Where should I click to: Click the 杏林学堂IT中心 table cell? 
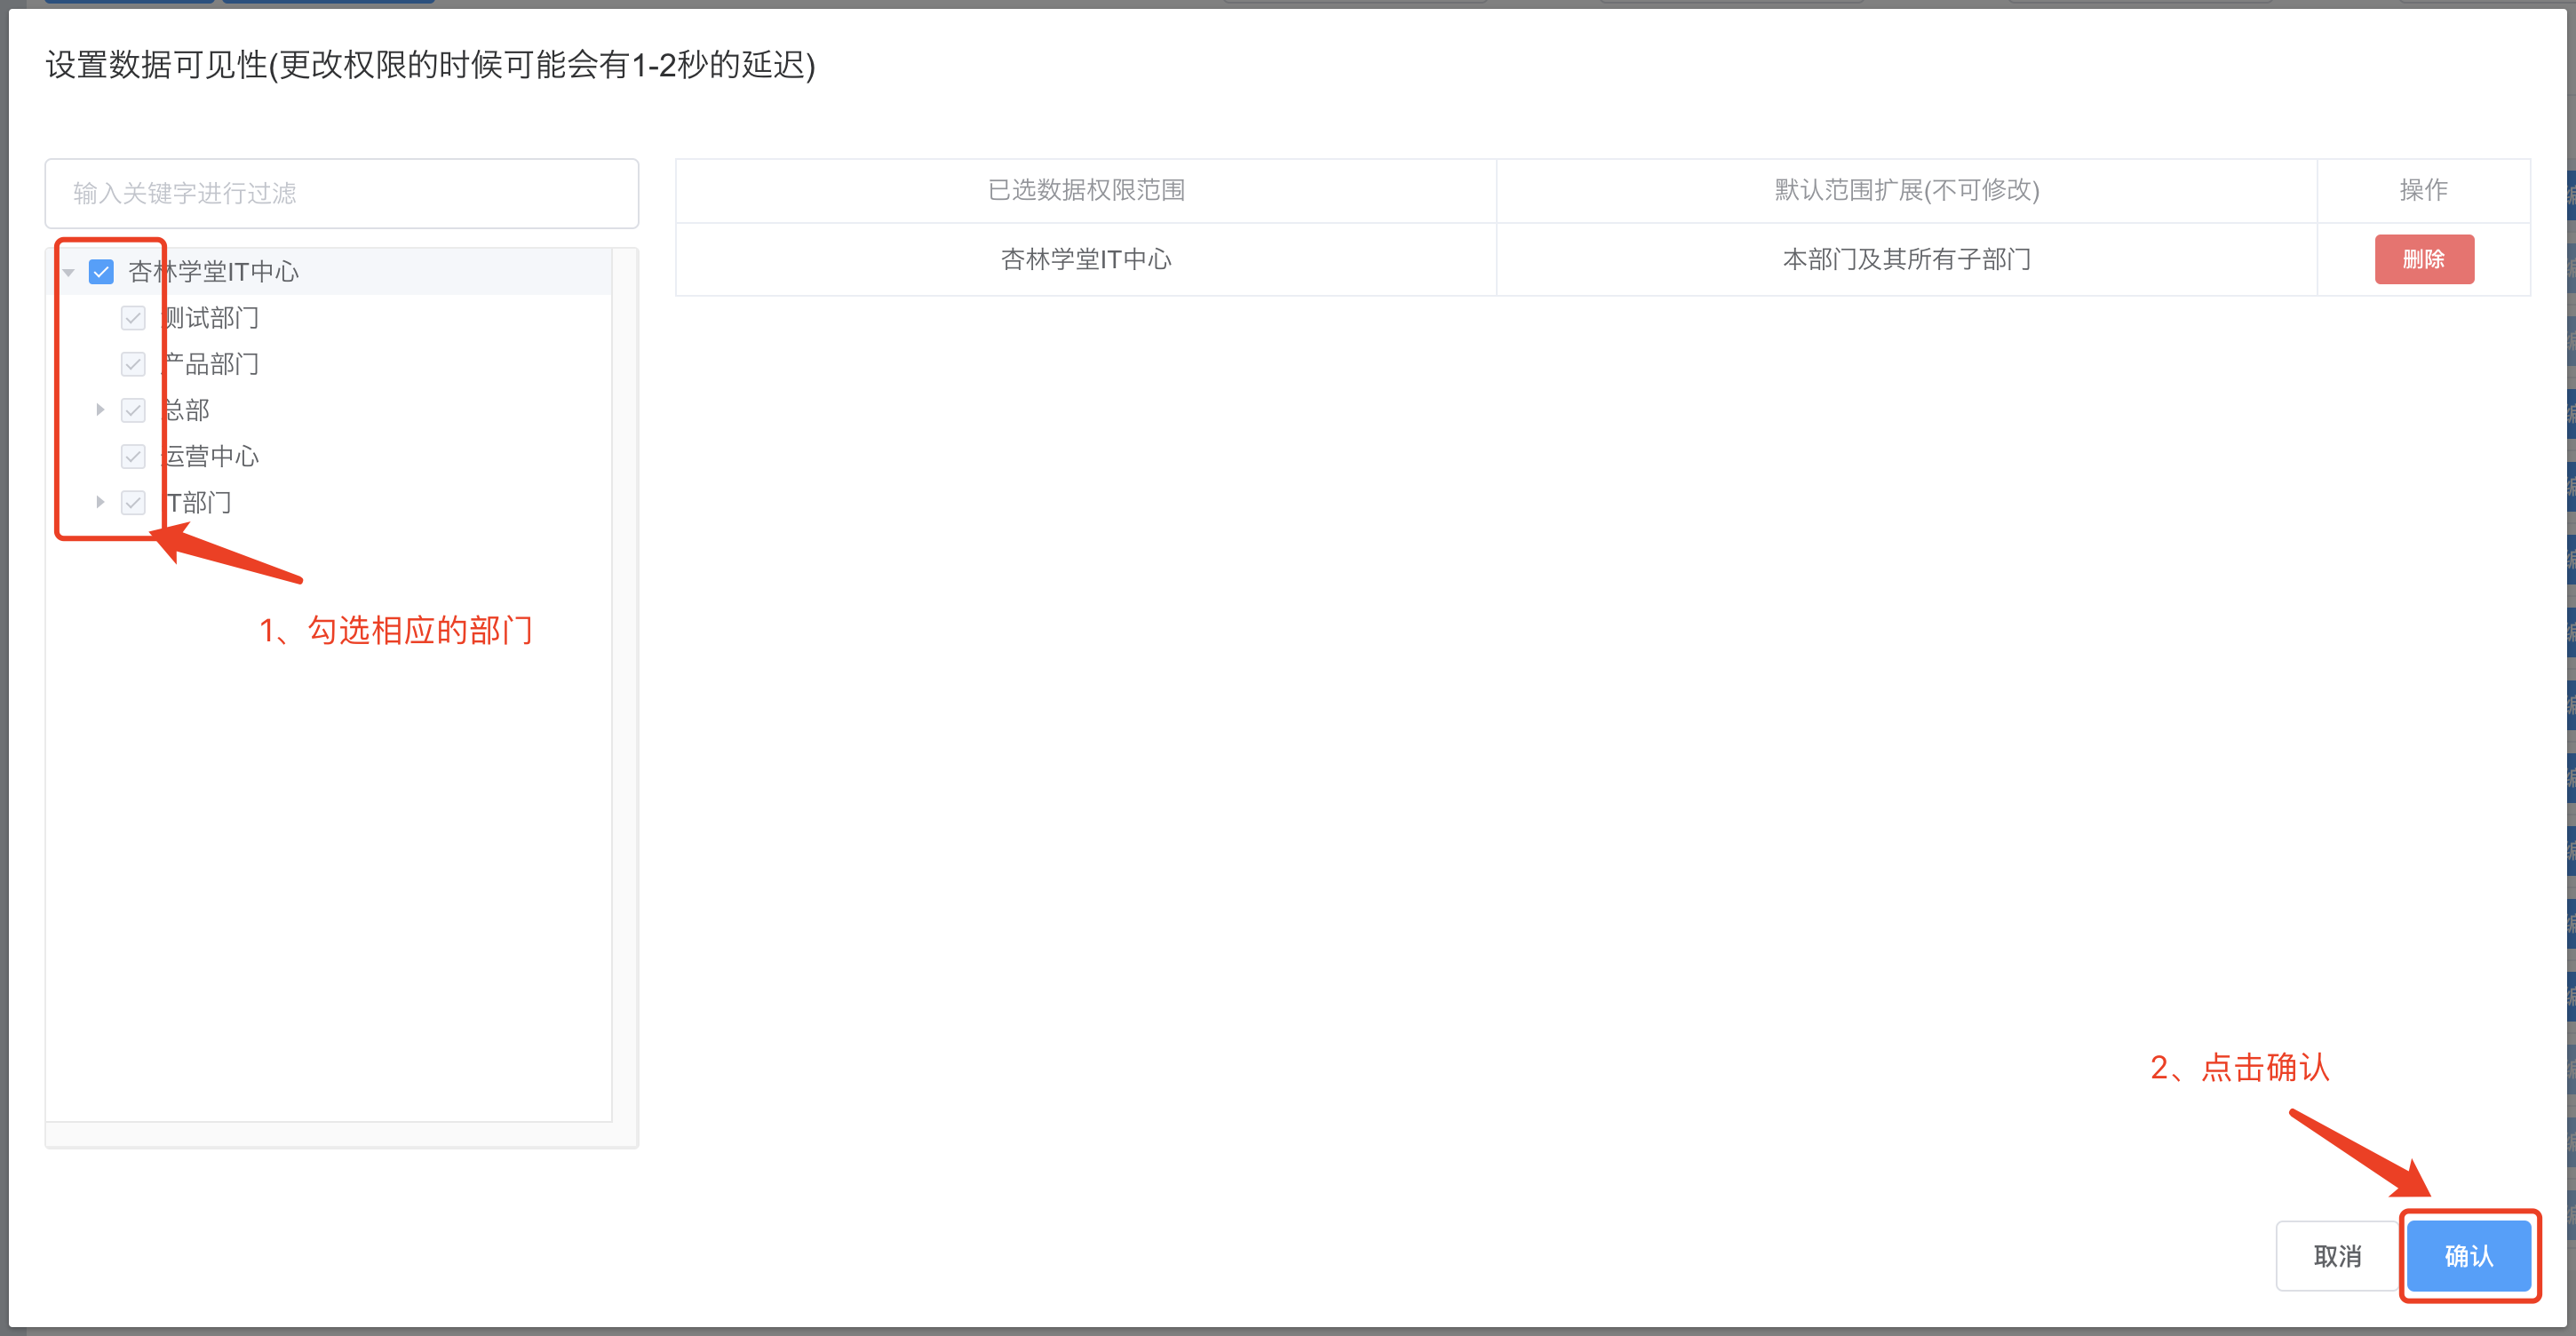tap(1086, 259)
